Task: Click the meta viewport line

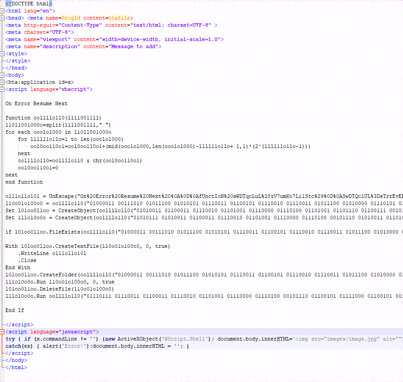Action: [x=115, y=40]
